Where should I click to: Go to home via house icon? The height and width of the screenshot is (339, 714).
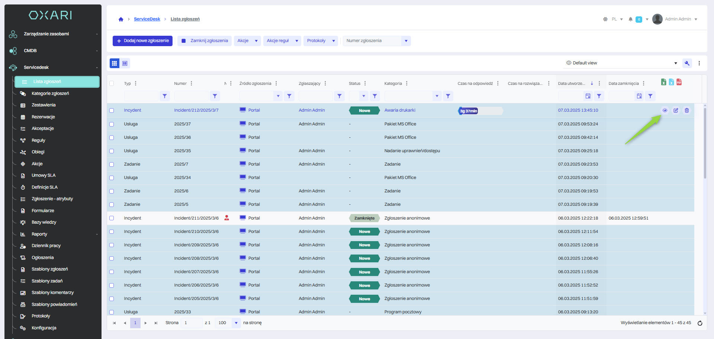(121, 19)
